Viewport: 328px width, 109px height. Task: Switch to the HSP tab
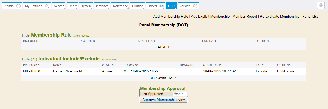point(171,6)
